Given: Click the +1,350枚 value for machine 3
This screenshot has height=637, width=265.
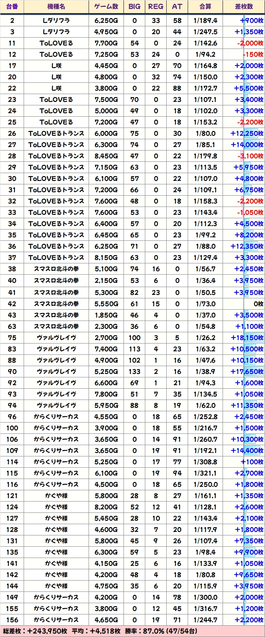Looking at the screenshot, I should 249,32.
